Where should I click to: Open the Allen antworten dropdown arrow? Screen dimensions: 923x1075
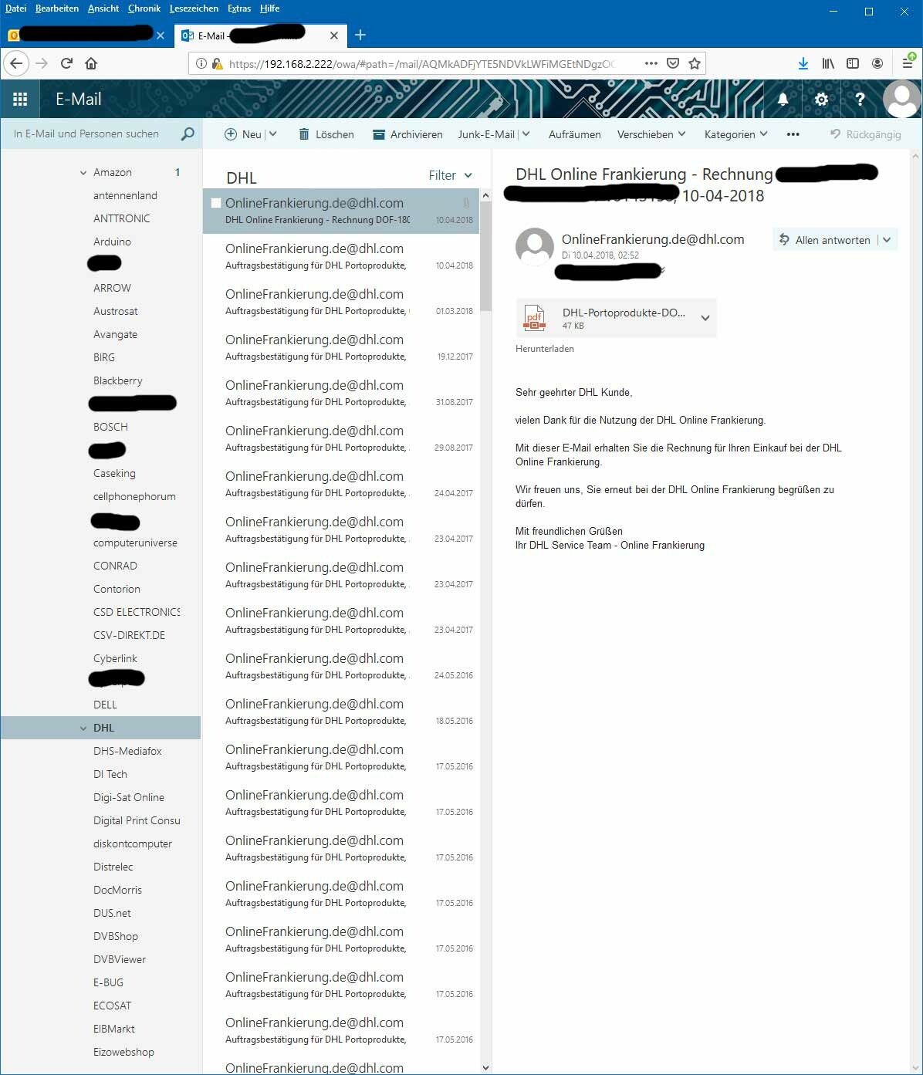(x=887, y=240)
